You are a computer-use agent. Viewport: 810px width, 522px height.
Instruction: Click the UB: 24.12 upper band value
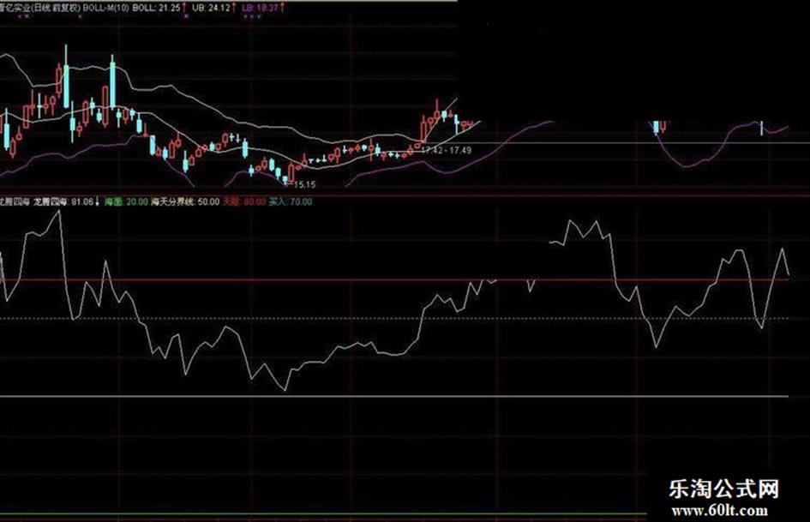[x=211, y=8]
